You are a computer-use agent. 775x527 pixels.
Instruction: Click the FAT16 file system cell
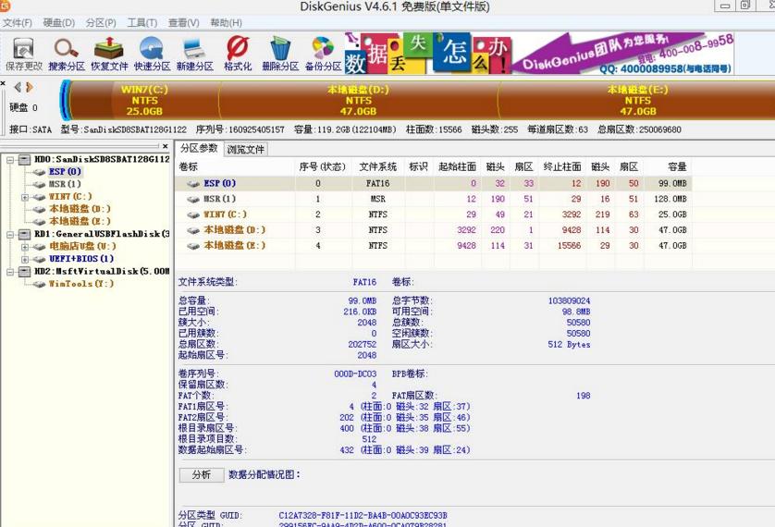point(377,183)
